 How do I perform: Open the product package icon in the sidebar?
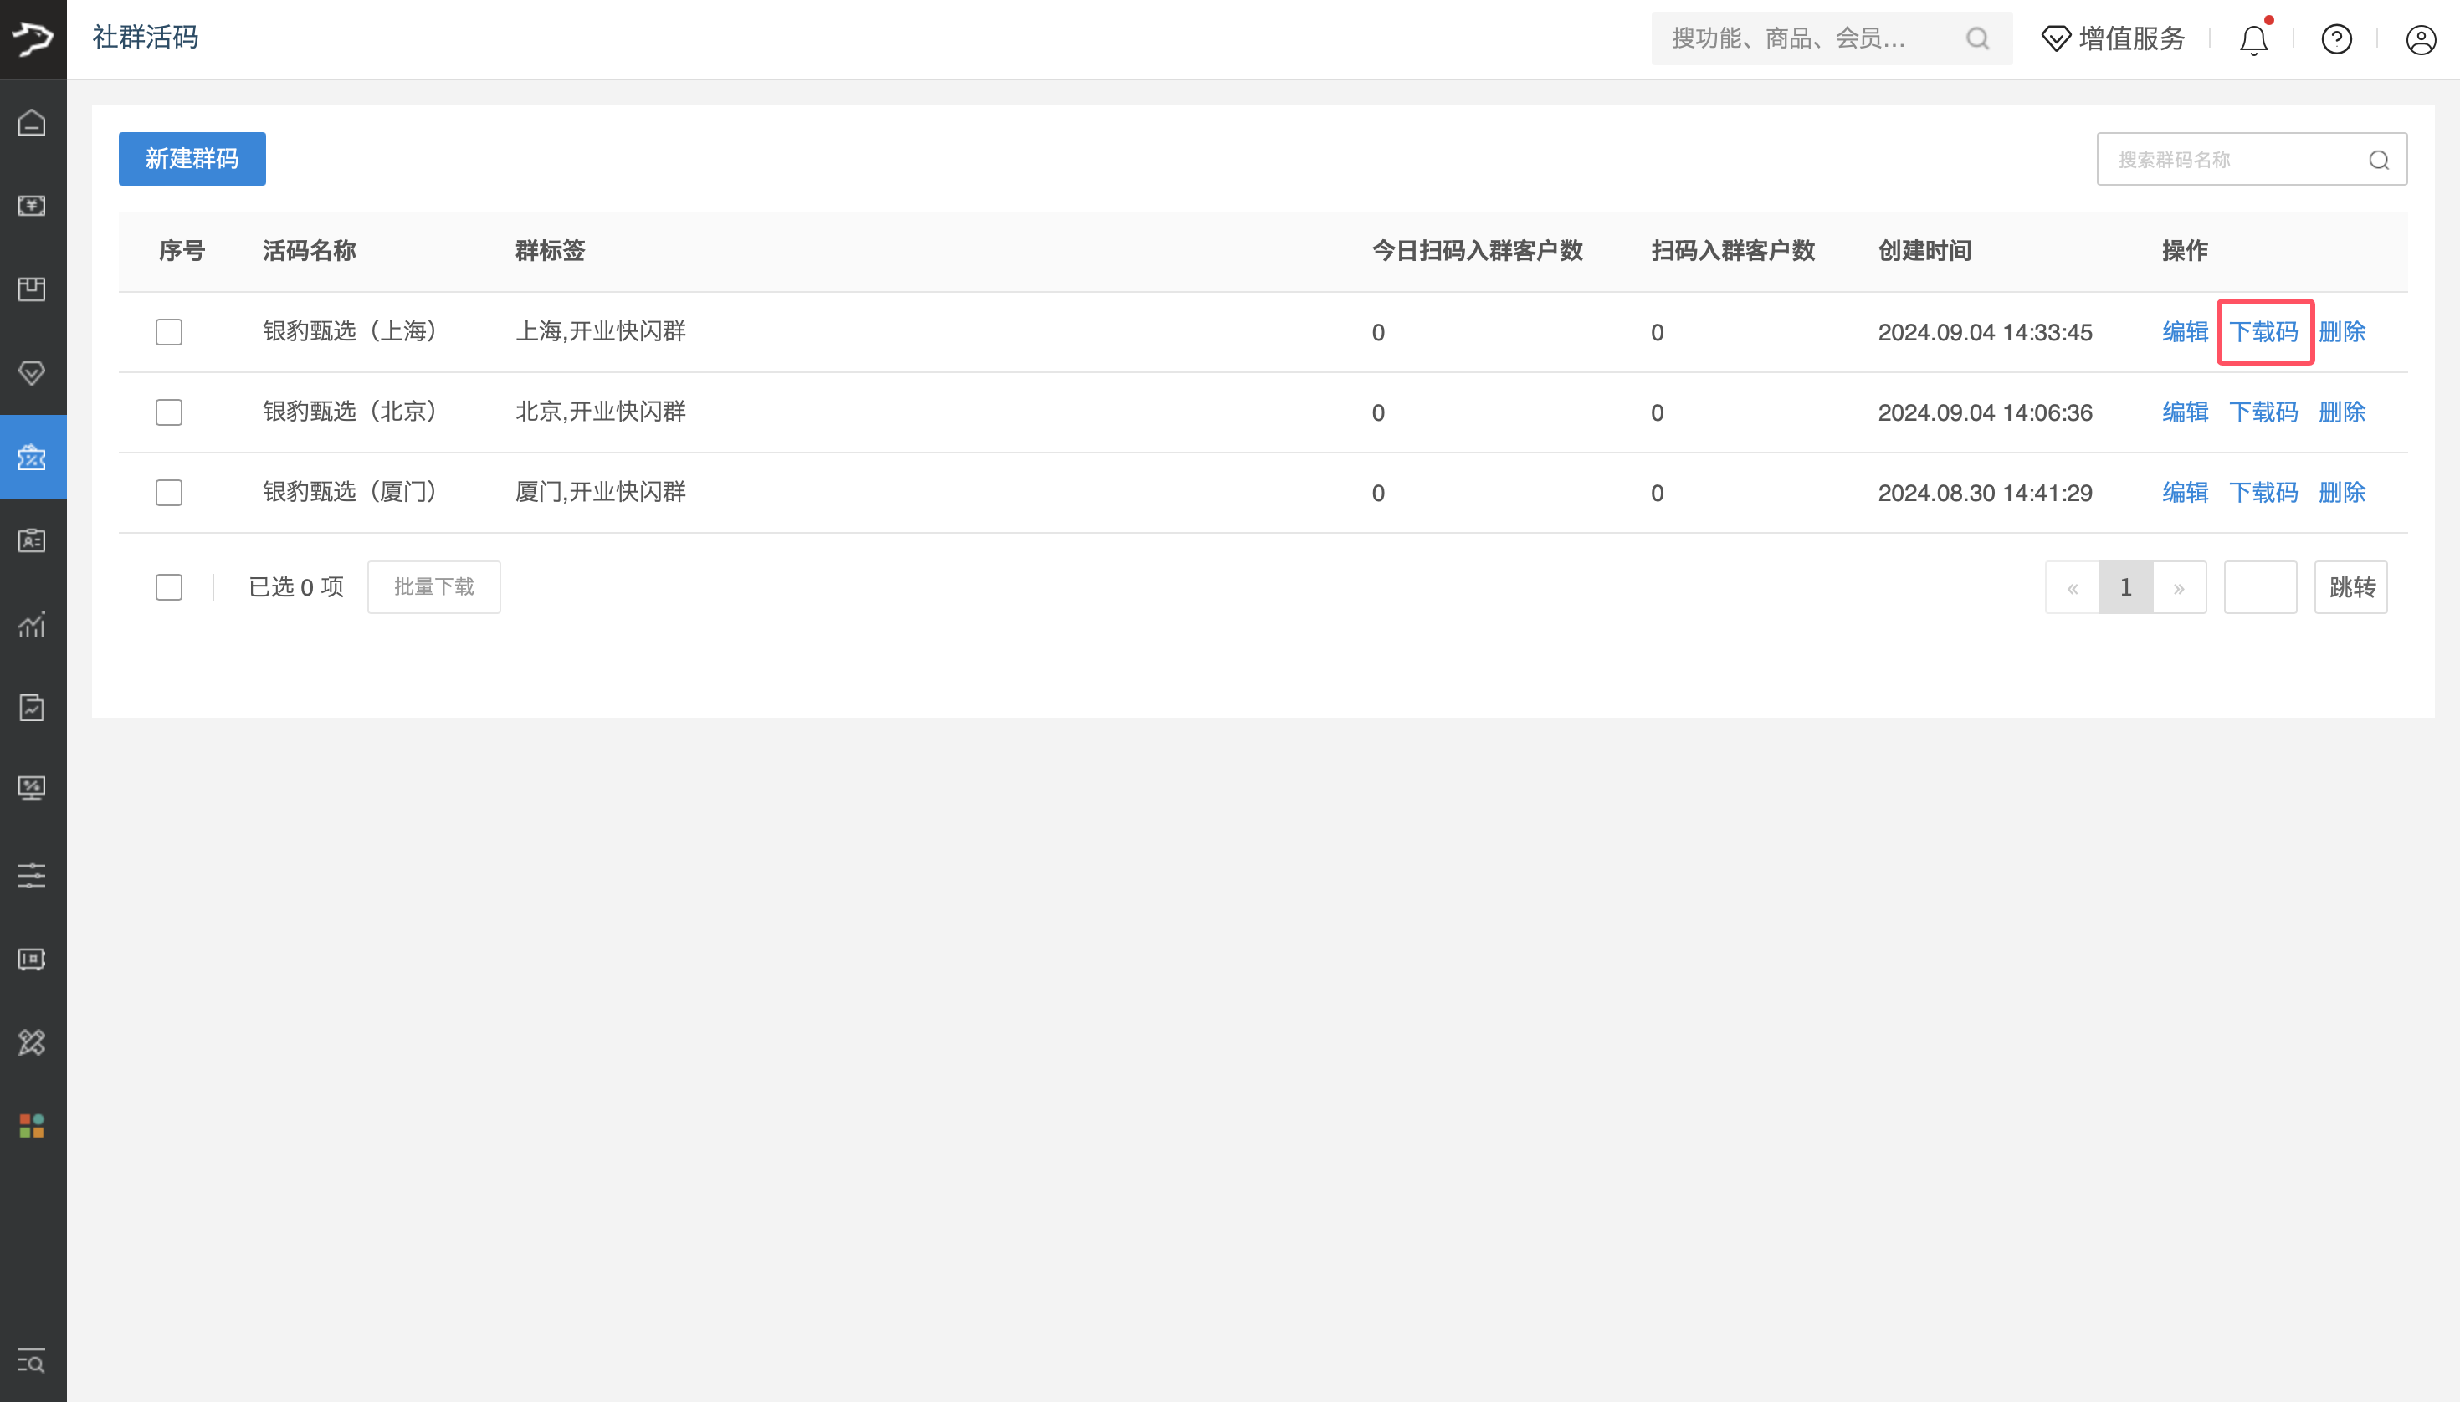tap(32, 289)
